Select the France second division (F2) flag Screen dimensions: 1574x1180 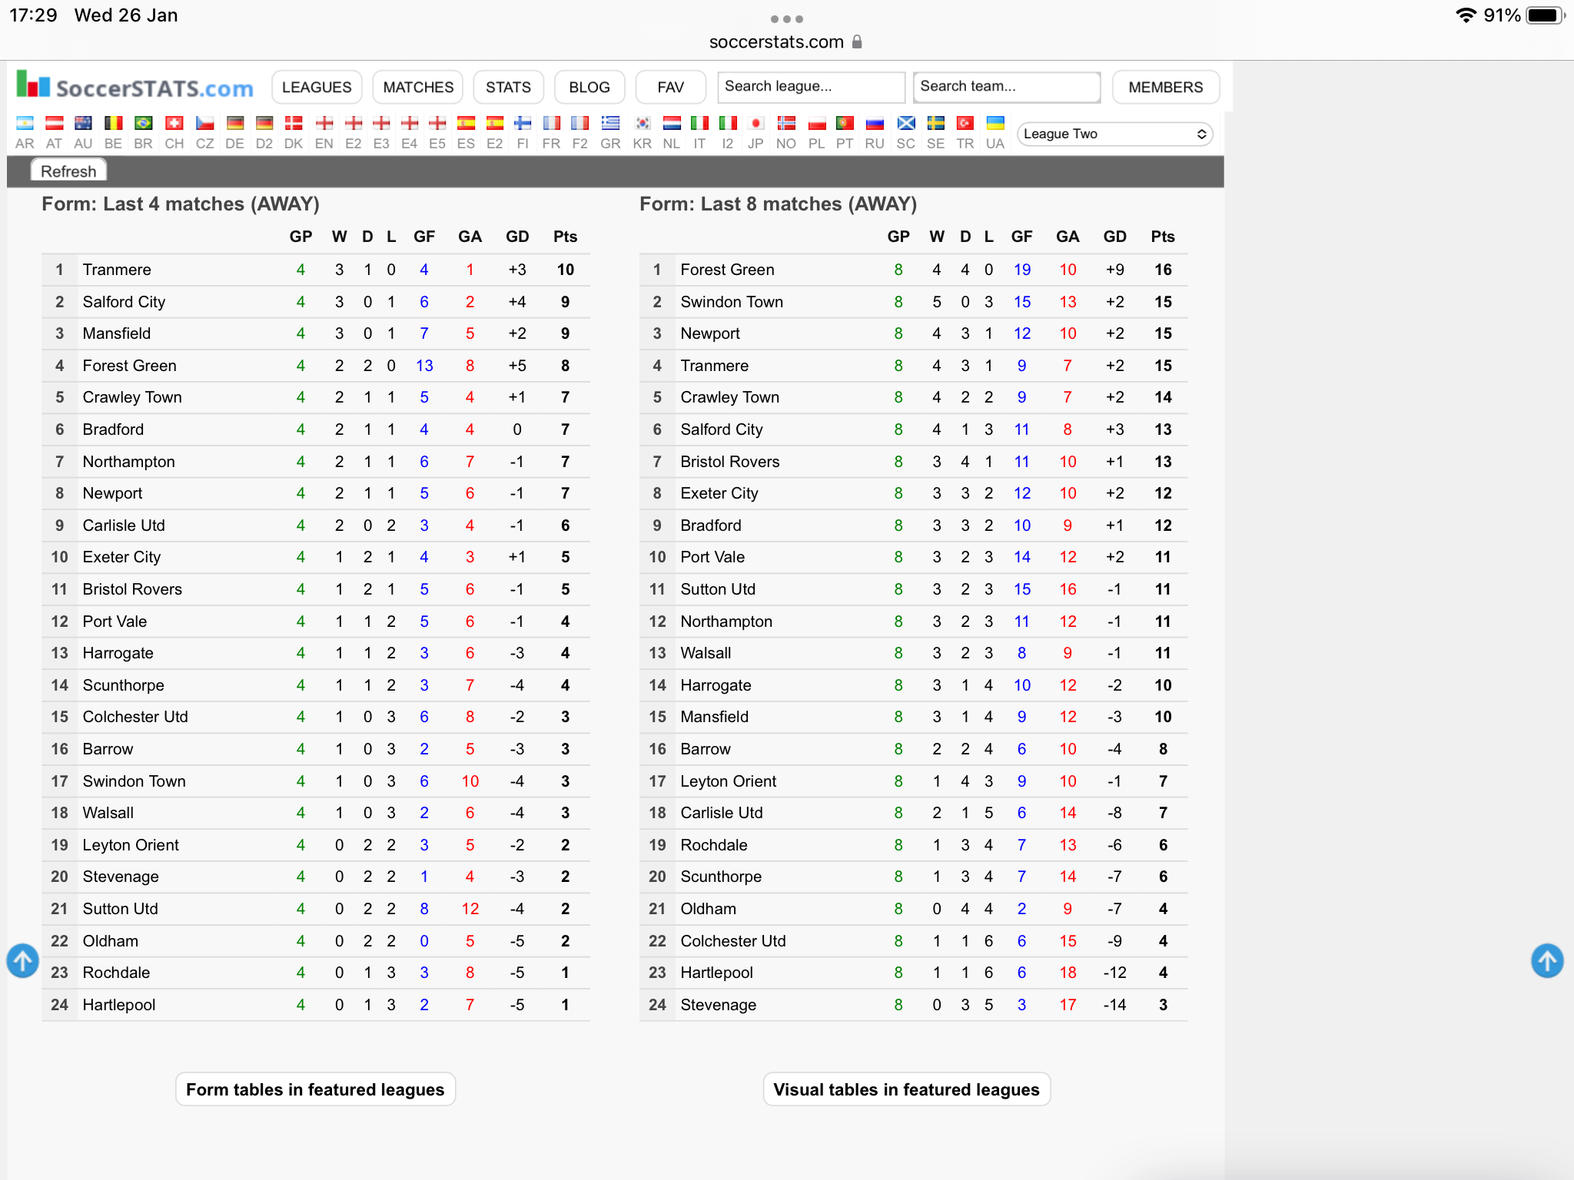579,123
